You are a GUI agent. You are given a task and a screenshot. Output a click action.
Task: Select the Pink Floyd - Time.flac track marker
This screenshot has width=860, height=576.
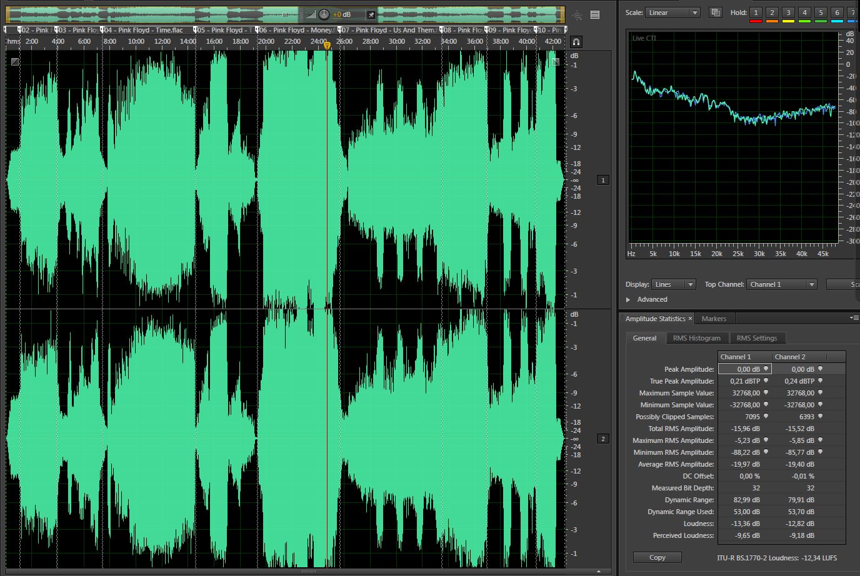tap(144, 30)
